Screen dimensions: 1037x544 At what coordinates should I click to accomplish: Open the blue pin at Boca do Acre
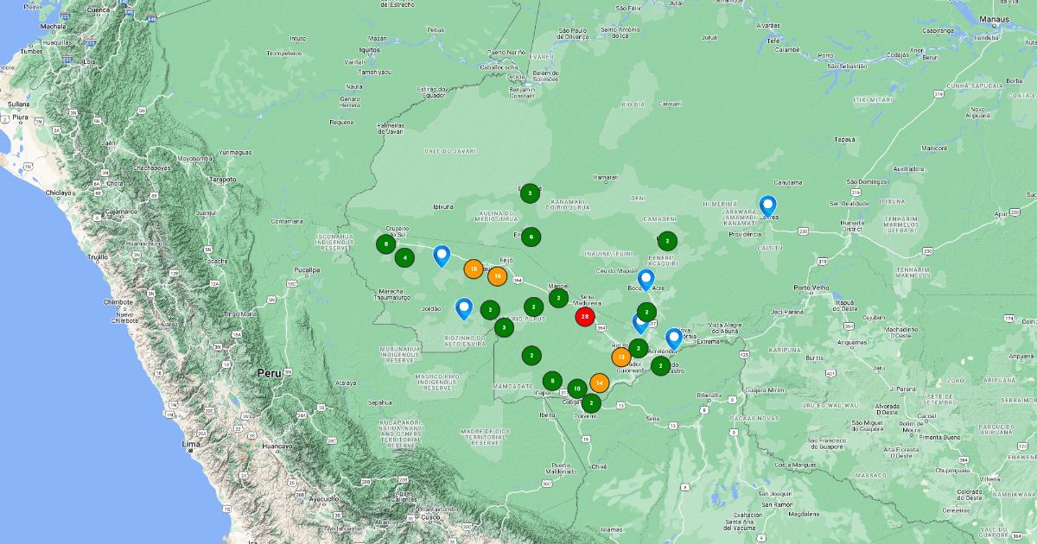point(646,280)
